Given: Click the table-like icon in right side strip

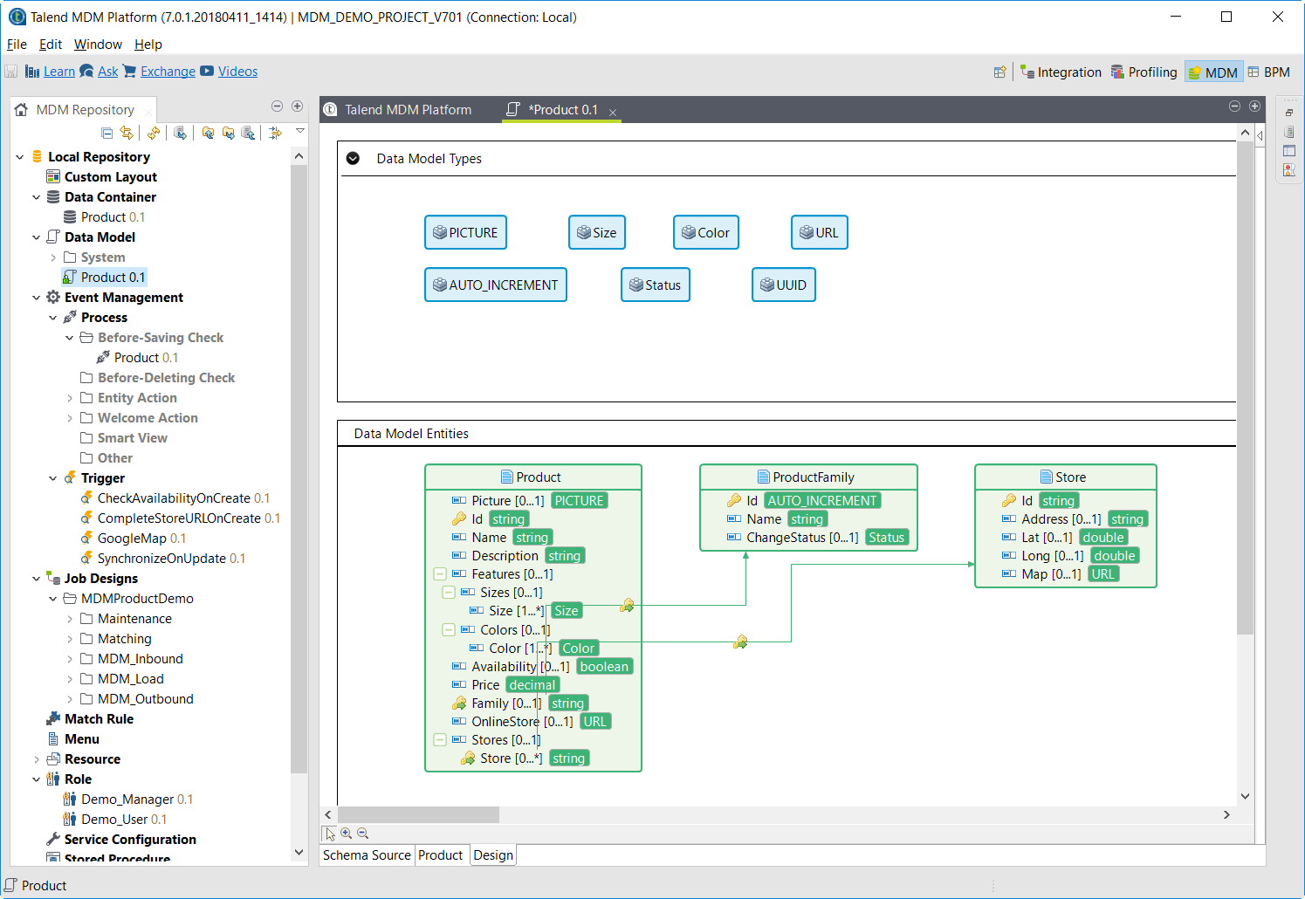Looking at the screenshot, I should (1289, 151).
